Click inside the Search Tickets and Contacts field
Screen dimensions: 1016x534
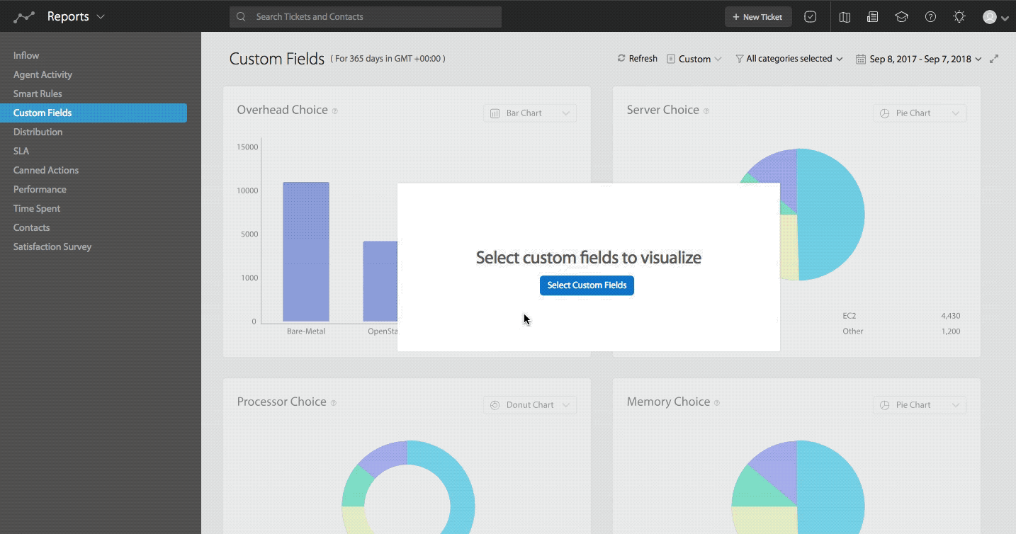click(x=366, y=16)
